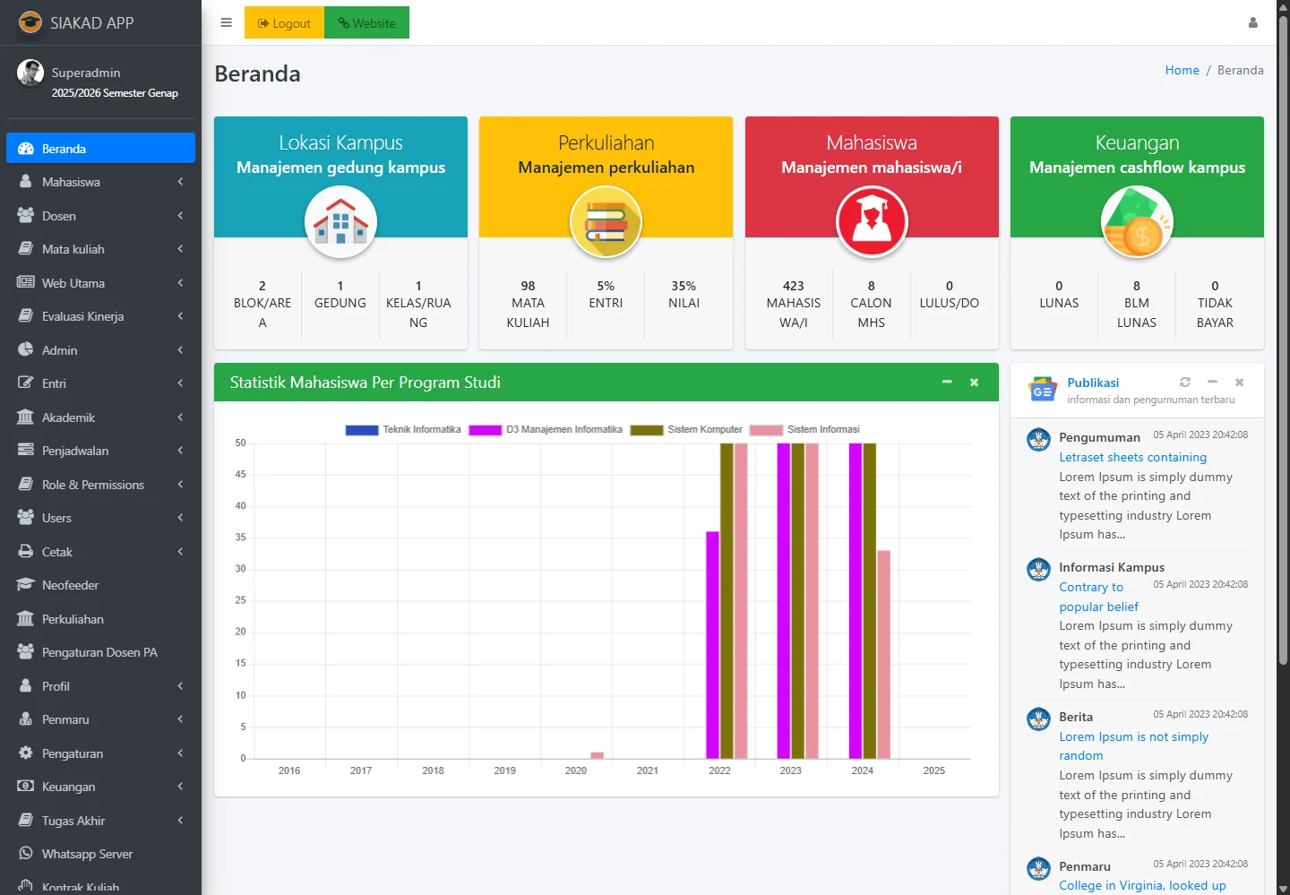The width and height of the screenshot is (1290, 895).
Task: Open the user profile icon in top bar
Action: point(1253,22)
